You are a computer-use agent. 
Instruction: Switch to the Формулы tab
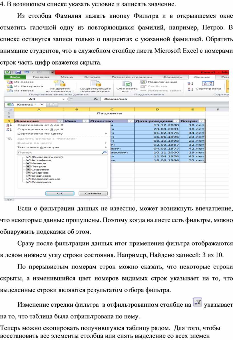click(x=173, y=77)
